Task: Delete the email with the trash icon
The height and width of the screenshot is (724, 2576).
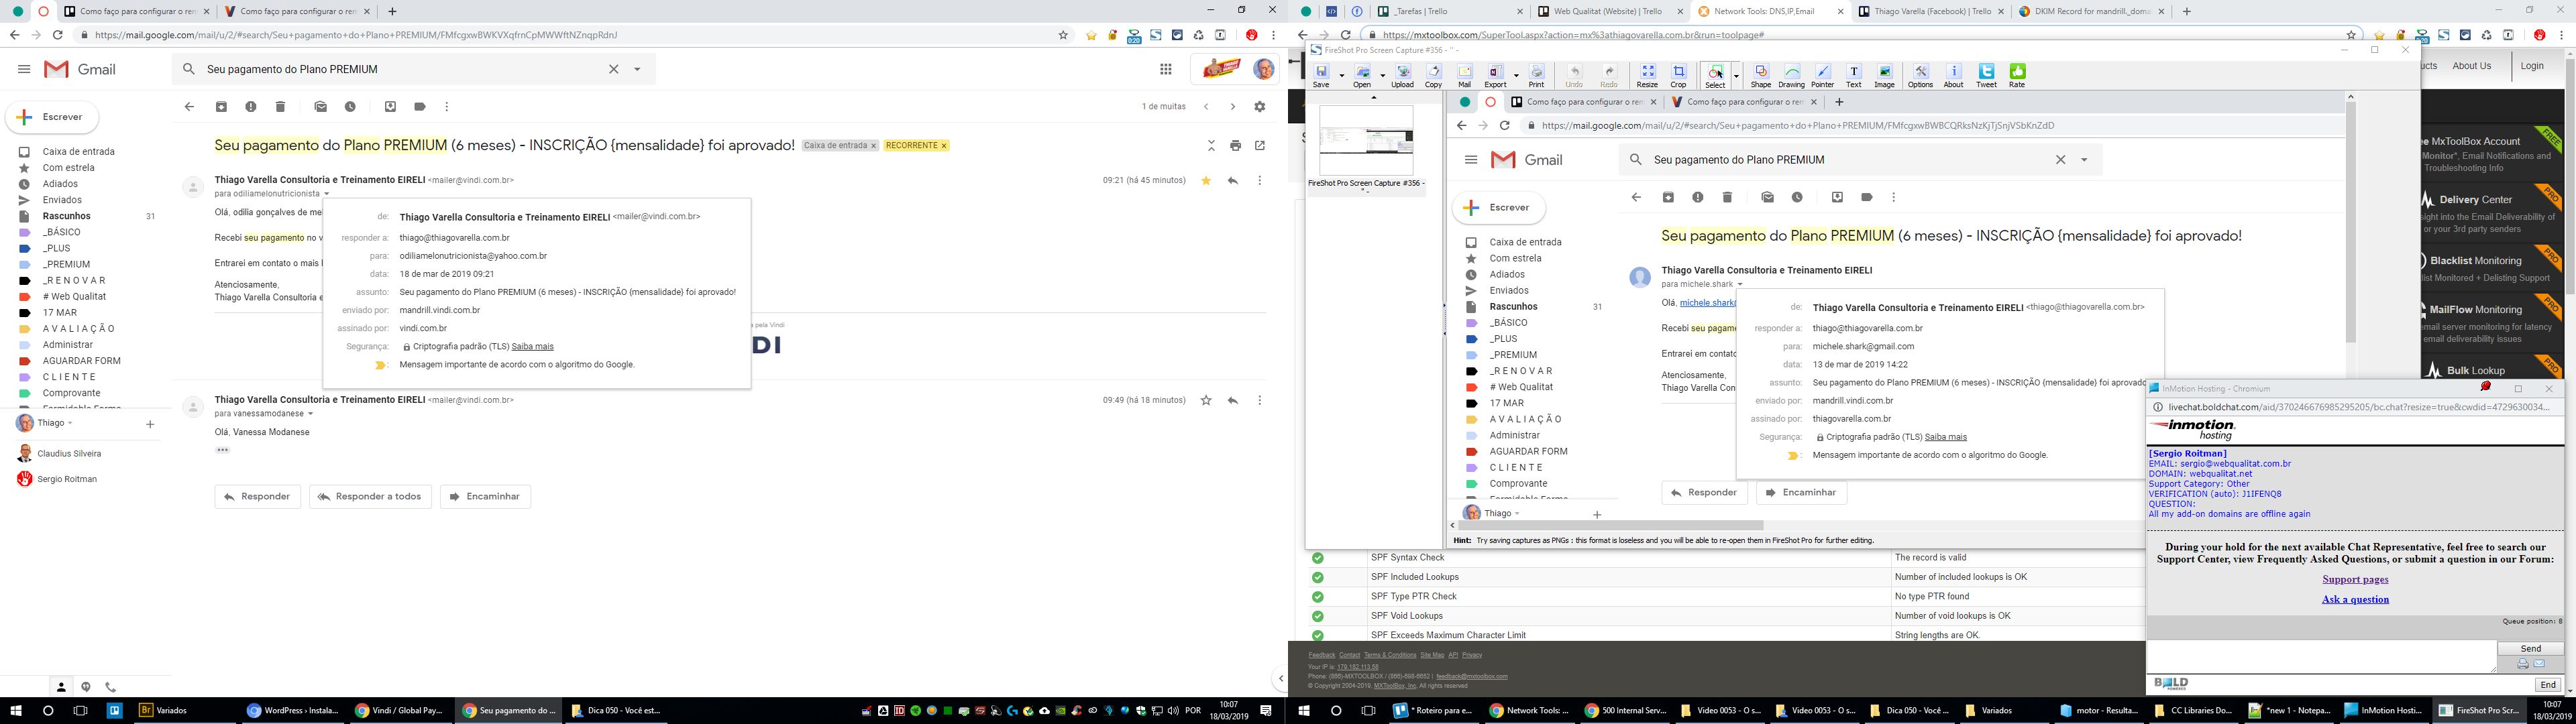Action: point(280,107)
